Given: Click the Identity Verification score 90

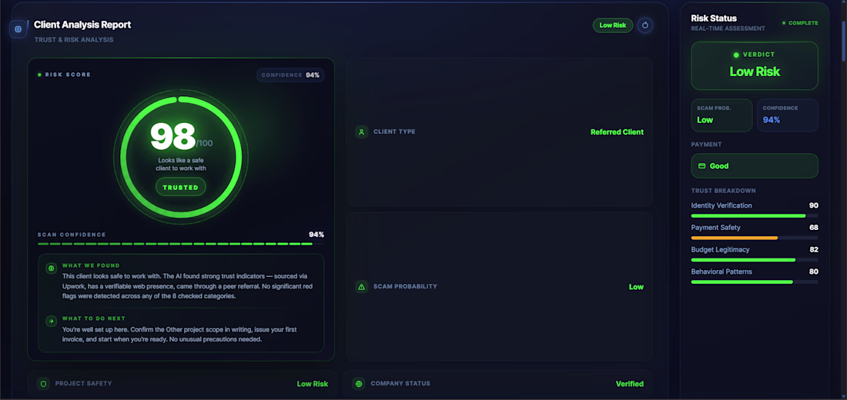Looking at the screenshot, I should pyautogui.click(x=814, y=205).
